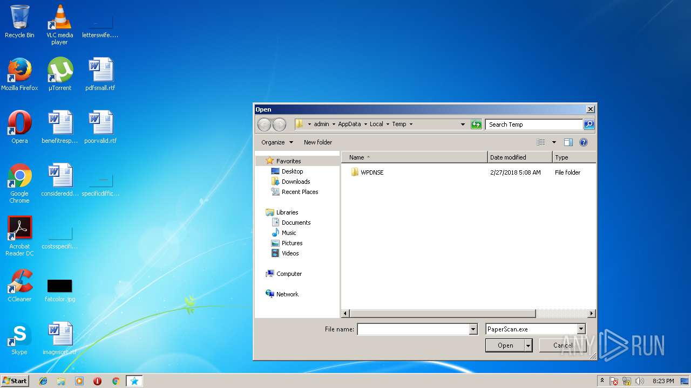This screenshot has width=691, height=388.
Task: Open Acrobat Reader DC shortcut
Action: [19, 236]
